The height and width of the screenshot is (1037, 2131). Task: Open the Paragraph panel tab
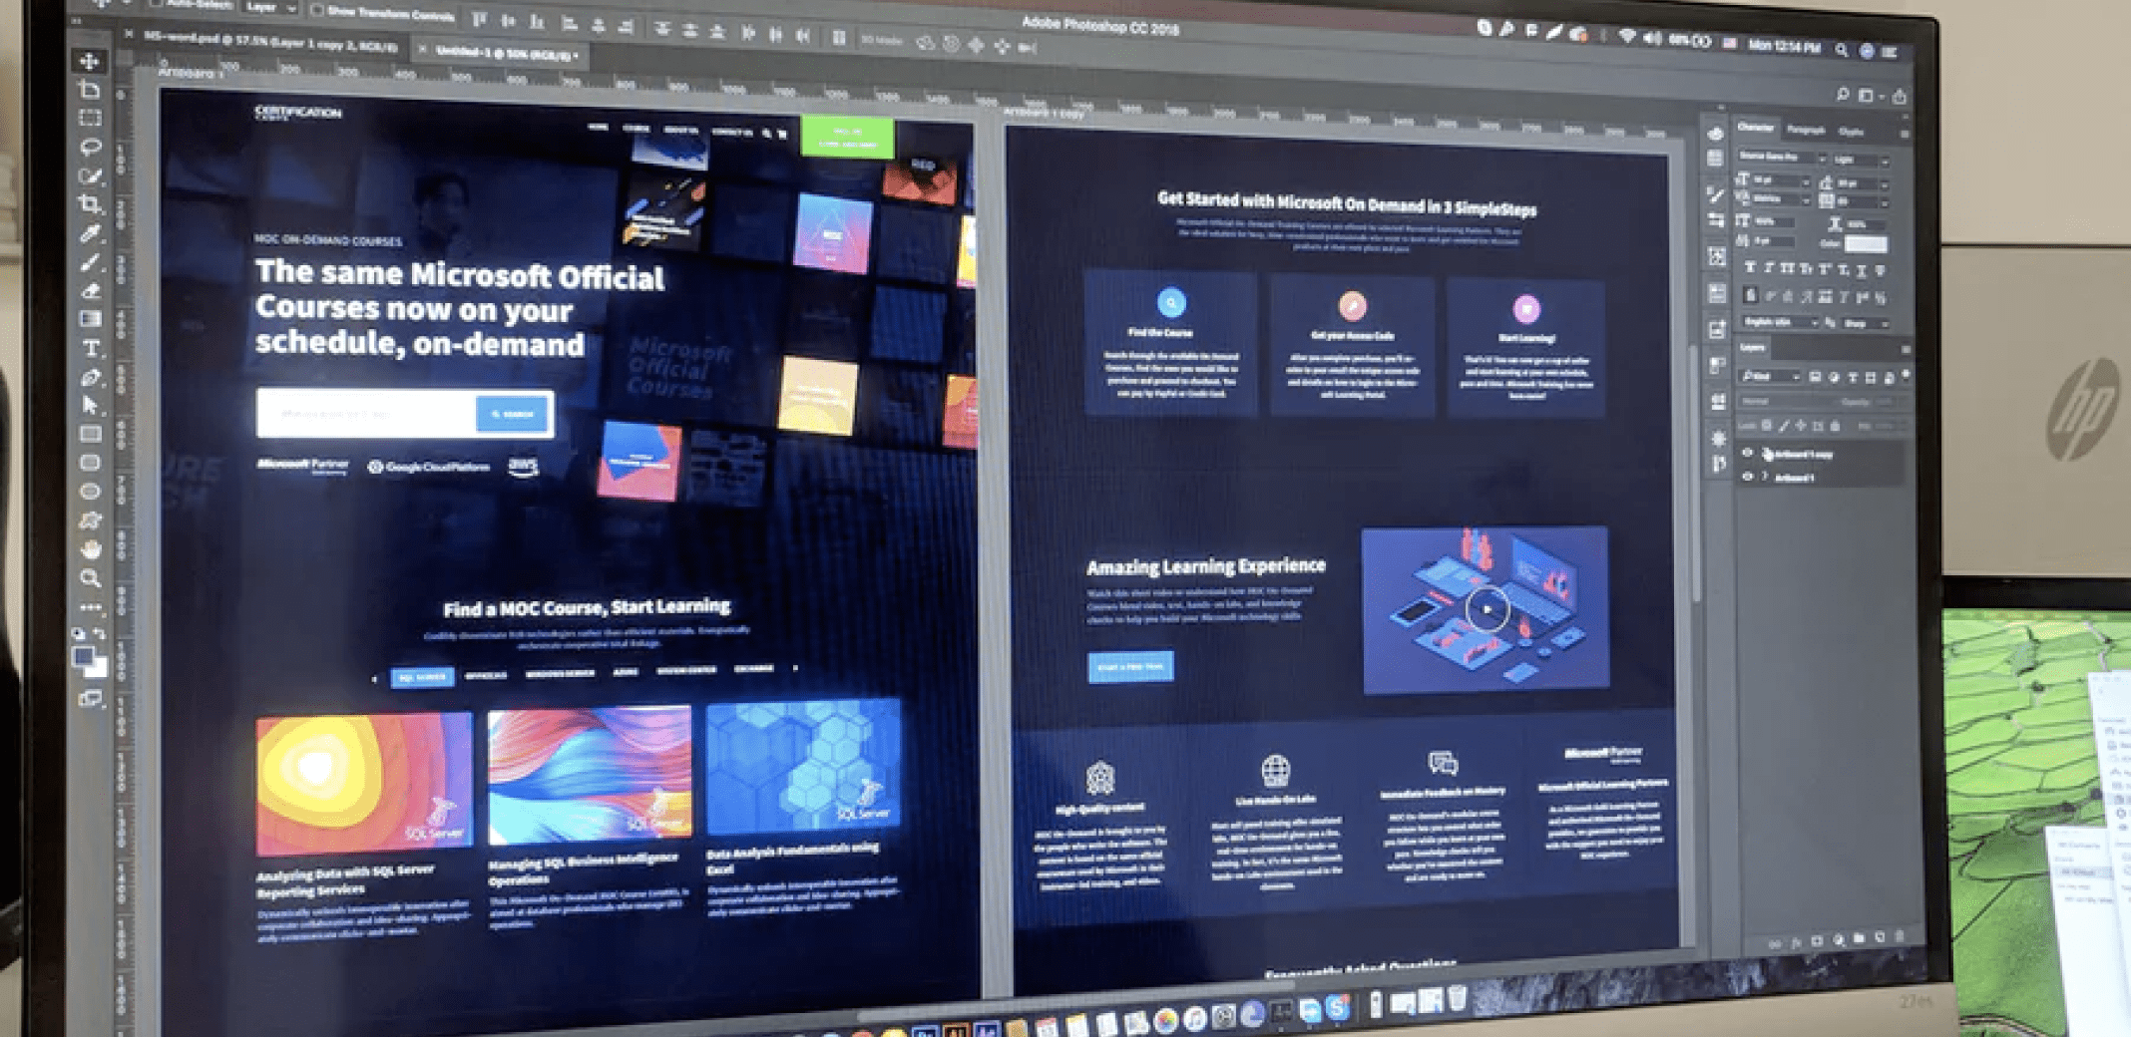coord(1806,130)
